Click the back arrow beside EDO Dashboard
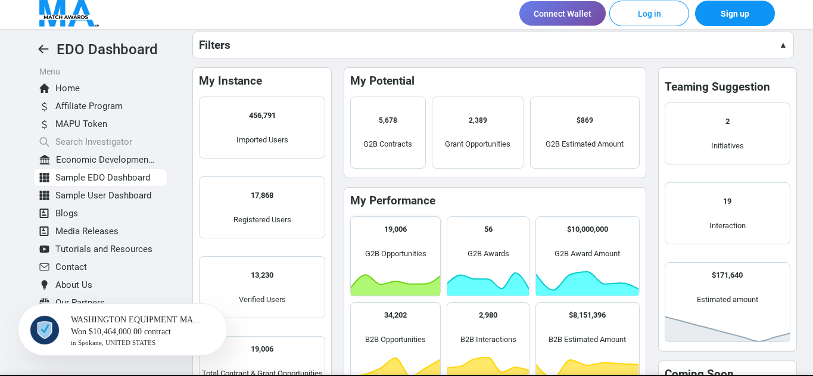The image size is (813, 376). click(43, 49)
